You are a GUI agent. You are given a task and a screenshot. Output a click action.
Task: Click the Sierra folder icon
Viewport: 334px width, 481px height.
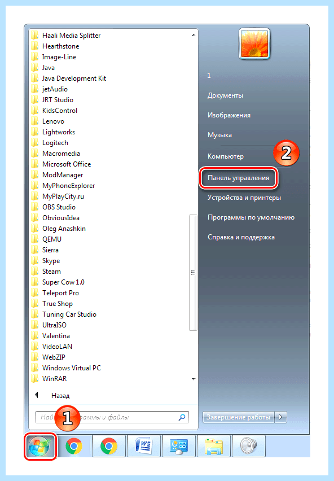pos(34,250)
